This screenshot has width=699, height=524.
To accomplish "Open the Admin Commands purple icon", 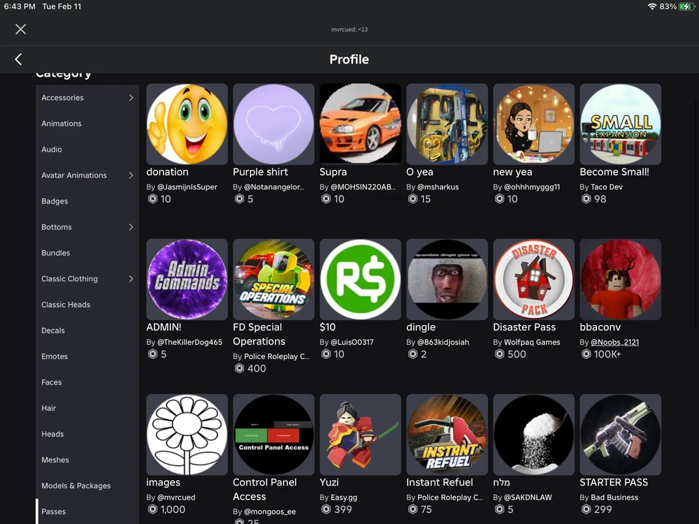I will [x=187, y=279].
